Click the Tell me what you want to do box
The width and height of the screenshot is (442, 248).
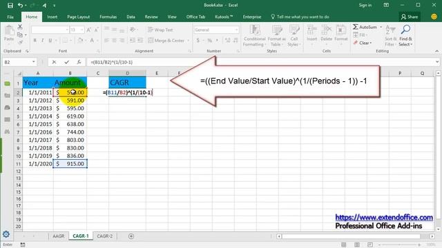pos(300,17)
